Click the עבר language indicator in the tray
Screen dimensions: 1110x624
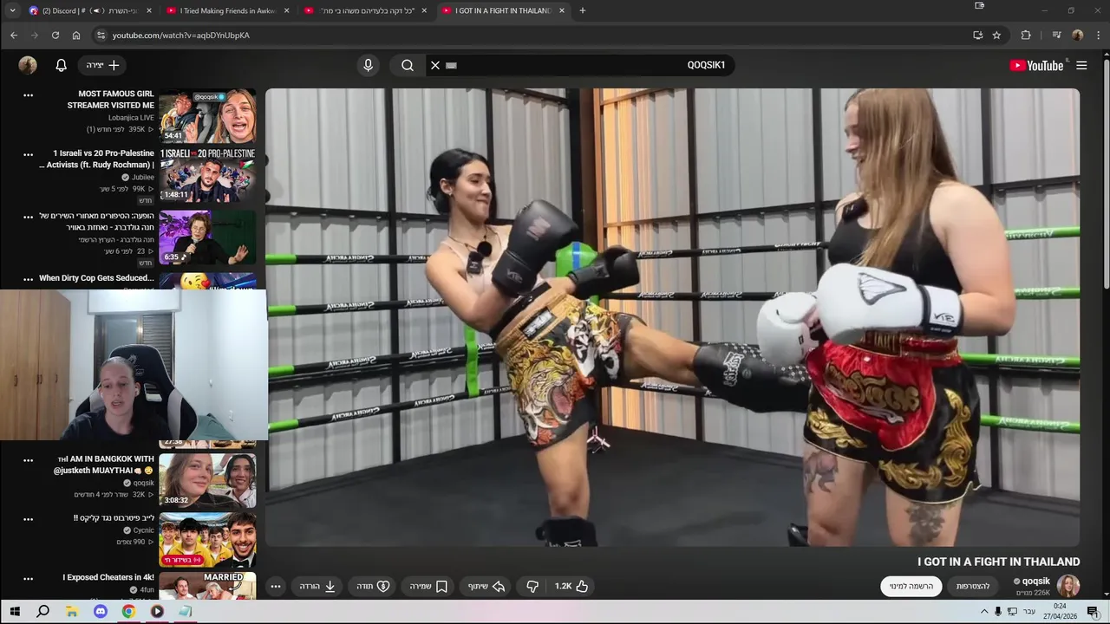click(1029, 612)
